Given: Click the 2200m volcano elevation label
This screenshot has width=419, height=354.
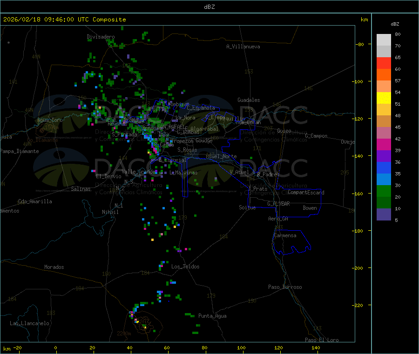Looking at the screenshot, I should coord(124,334).
